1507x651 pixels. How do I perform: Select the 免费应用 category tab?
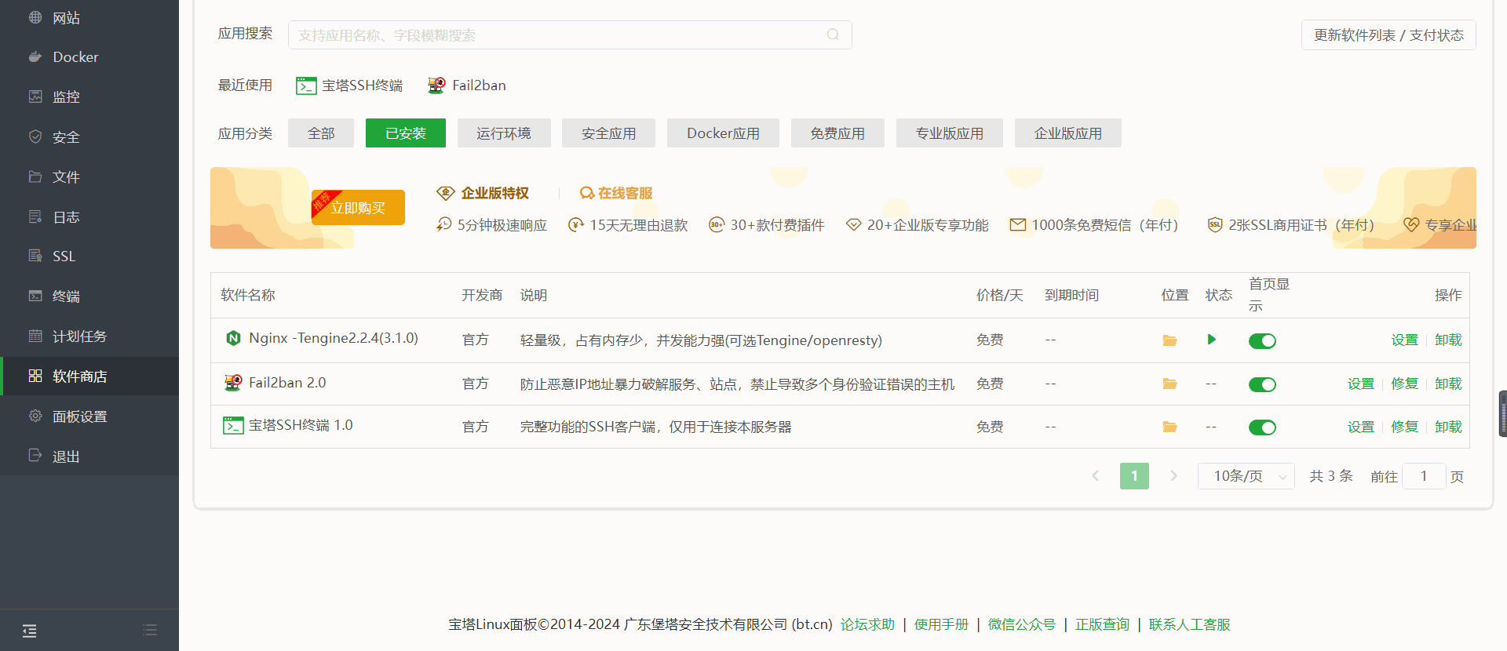[x=837, y=133]
